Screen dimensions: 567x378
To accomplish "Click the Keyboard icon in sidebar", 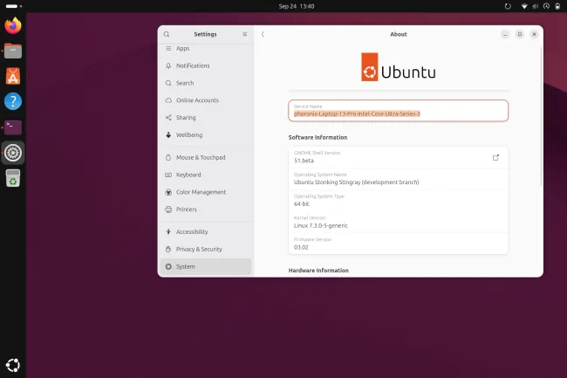I will click(x=168, y=175).
